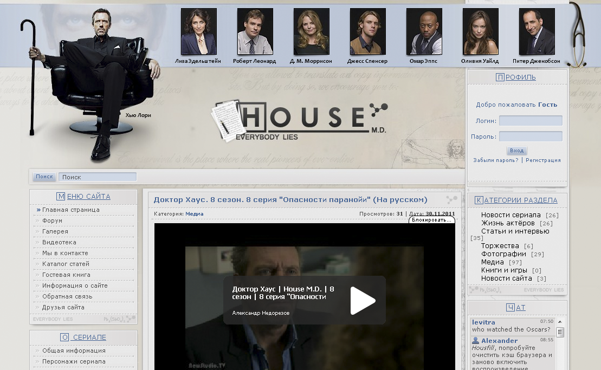The image size is (601, 370).
Task: Open Каталог статей menu item
Action: tap(66, 264)
